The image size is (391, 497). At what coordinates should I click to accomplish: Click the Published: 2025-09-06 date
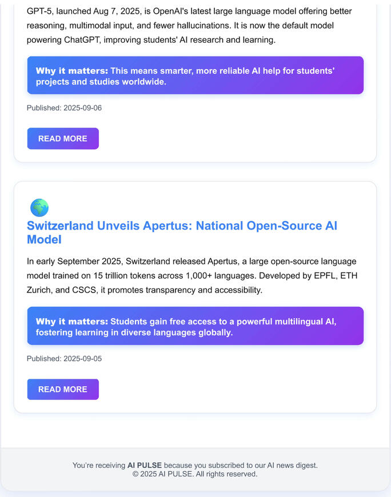pyautogui.click(x=64, y=108)
